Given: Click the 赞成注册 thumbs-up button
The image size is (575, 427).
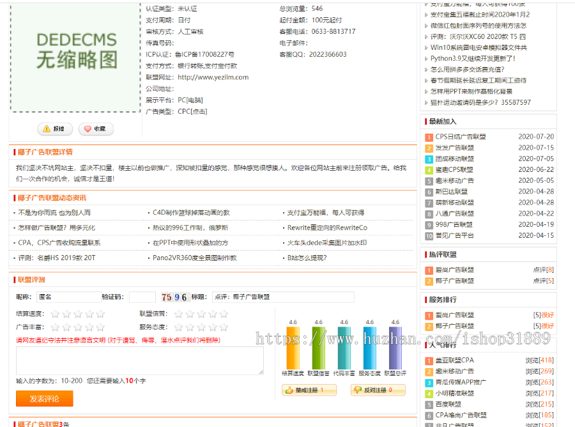Looking at the screenshot, I should coord(309,390).
